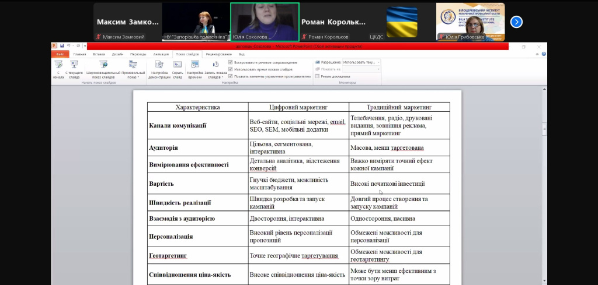
Task: Undo last action in quick access toolbar
Action: coord(69,46)
